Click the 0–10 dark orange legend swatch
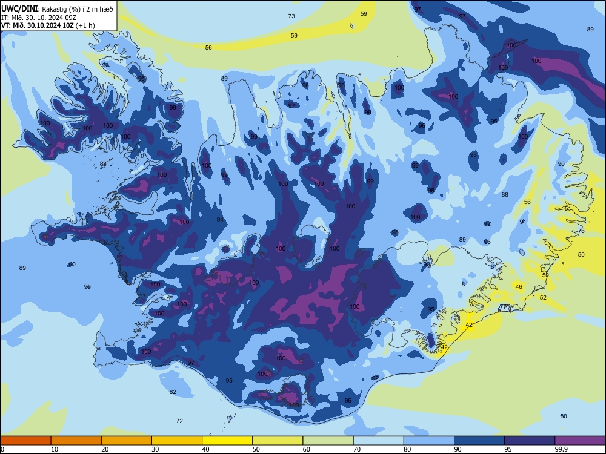The image size is (606, 454). pos(25,441)
